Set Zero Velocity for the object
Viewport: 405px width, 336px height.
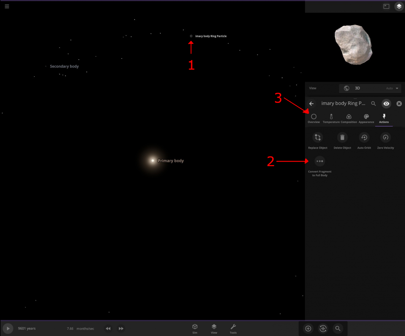(x=385, y=138)
